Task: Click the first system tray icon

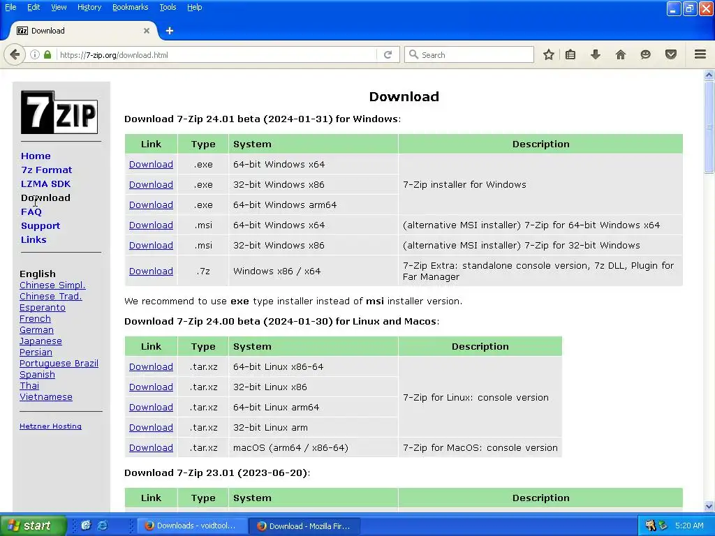Action: coord(650,526)
